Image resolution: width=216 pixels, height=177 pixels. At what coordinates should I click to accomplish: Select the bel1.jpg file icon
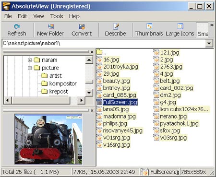(156, 81)
